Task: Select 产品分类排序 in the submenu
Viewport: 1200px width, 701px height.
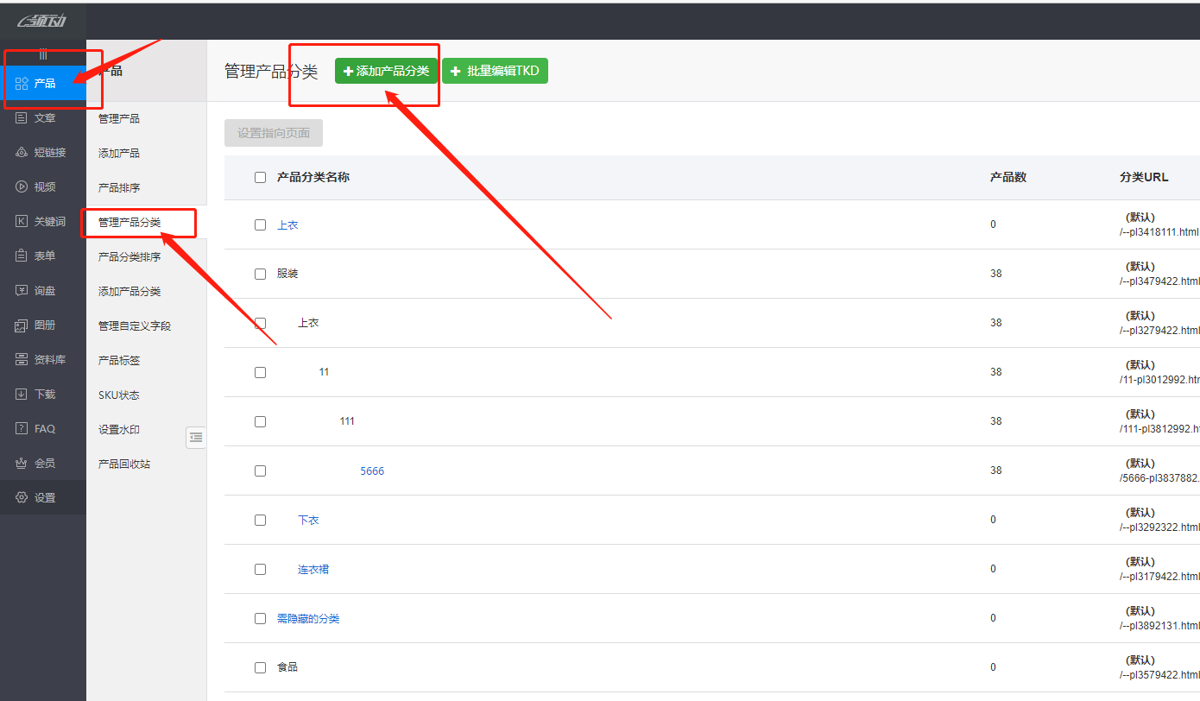Action: (x=129, y=257)
